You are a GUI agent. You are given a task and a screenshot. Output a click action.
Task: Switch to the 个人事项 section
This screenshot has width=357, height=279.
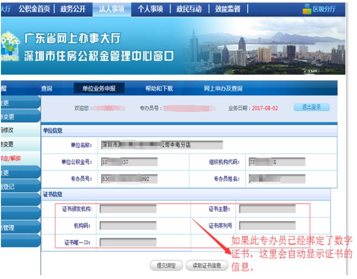coord(150,9)
